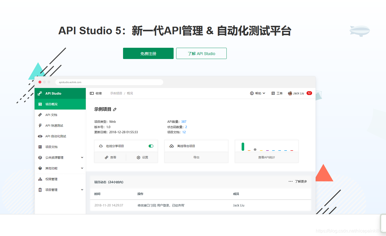Click the 项目管理 clipboard icon
The height and width of the screenshot is (236, 386).
coord(40,190)
